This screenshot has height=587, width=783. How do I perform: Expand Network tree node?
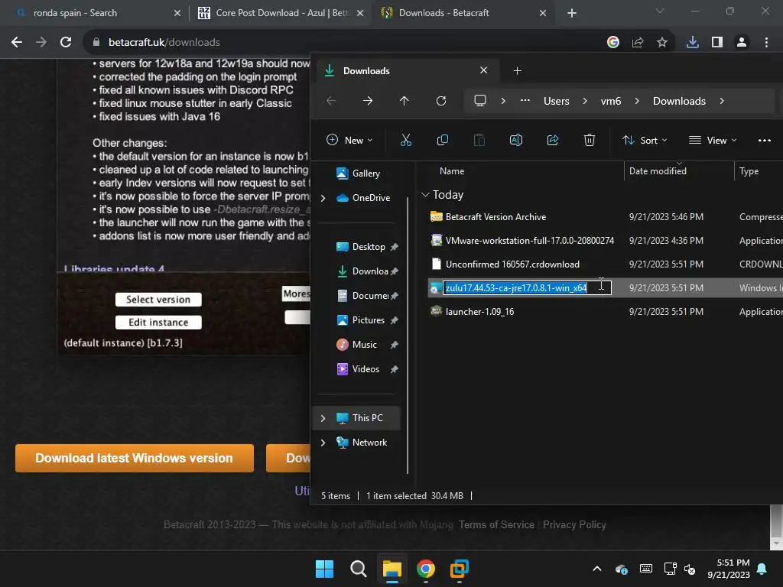click(x=323, y=443)
